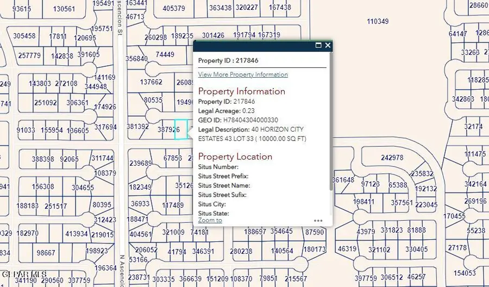The height and width of the screenshot is (287, 489).
Task: Select parcel 137662
Action: [151, 82]
